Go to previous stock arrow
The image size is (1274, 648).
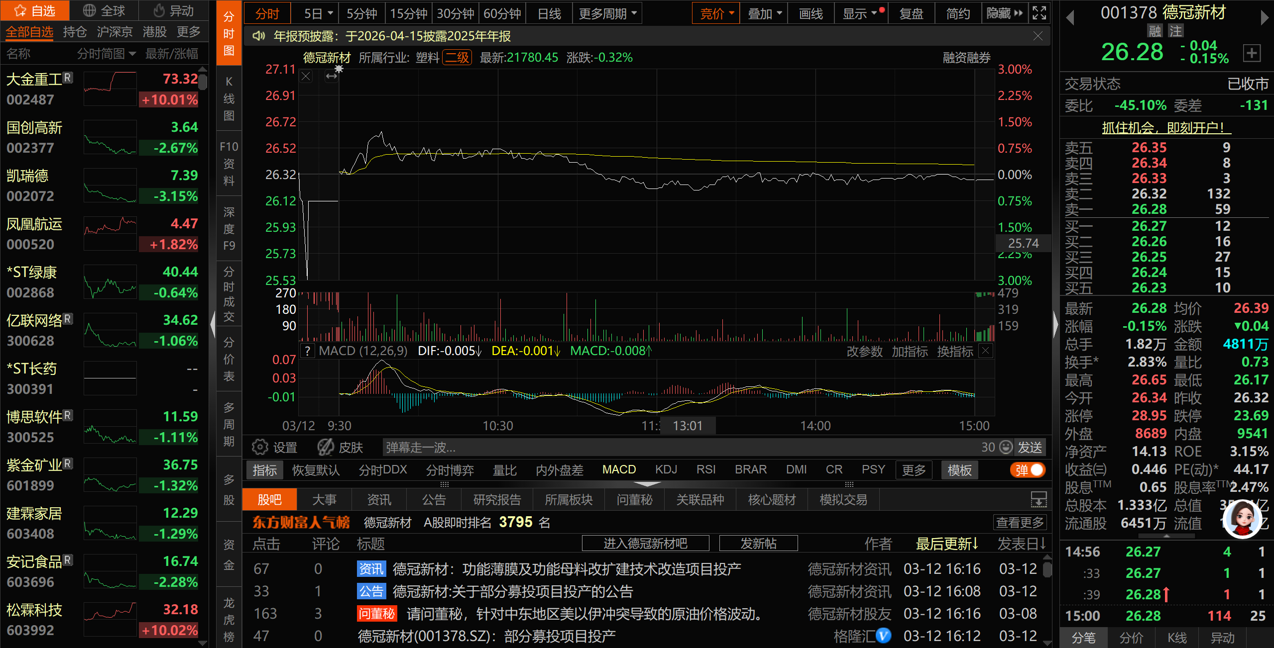click(x=1070, y=18)
